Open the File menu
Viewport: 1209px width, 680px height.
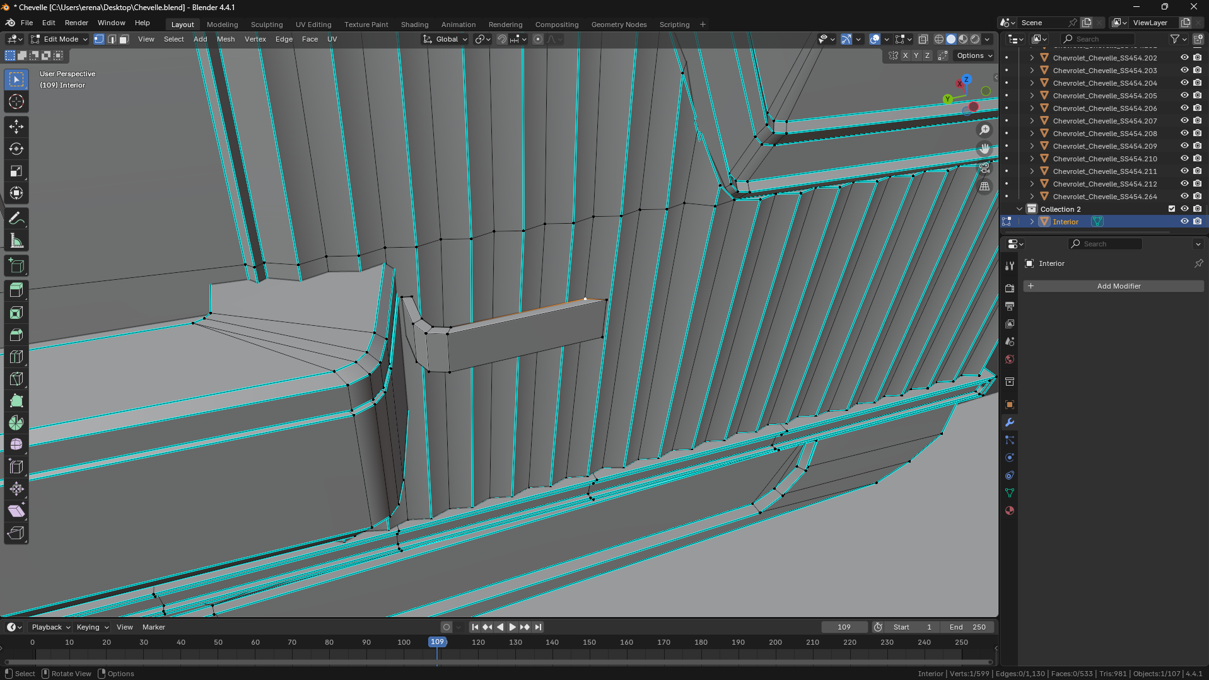26,23
